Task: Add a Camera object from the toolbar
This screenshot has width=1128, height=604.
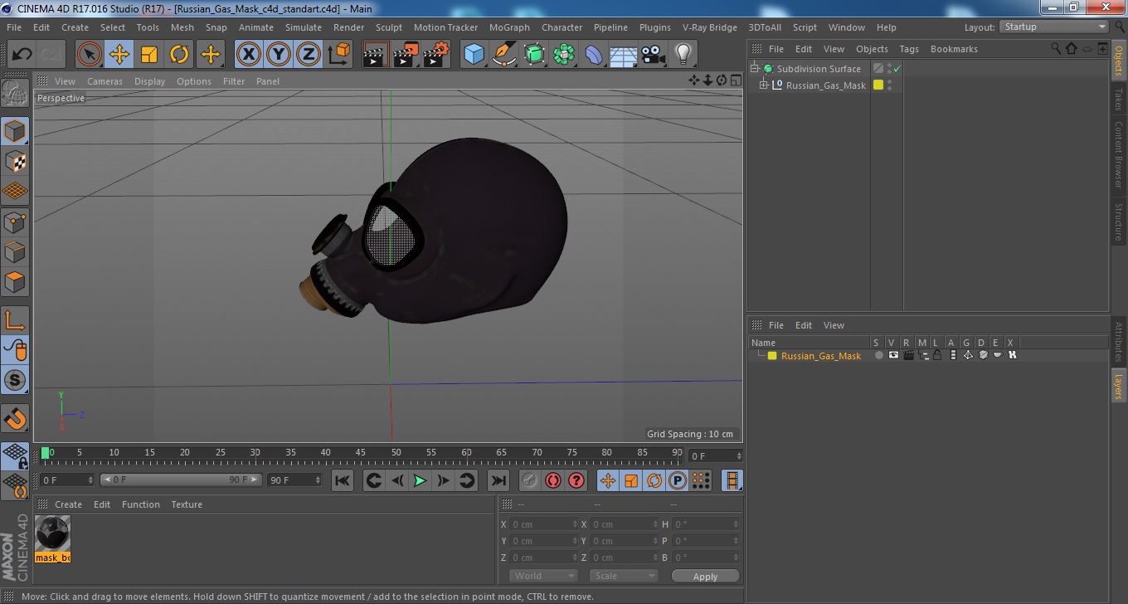Action: point(653,55)
